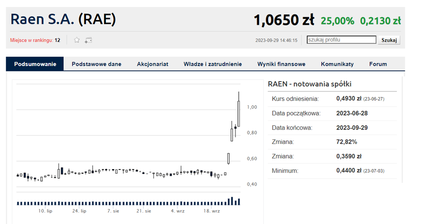Select the tallest volume bar in chart
This screenshot has height=224, width=424.
[x=232, y=201]
